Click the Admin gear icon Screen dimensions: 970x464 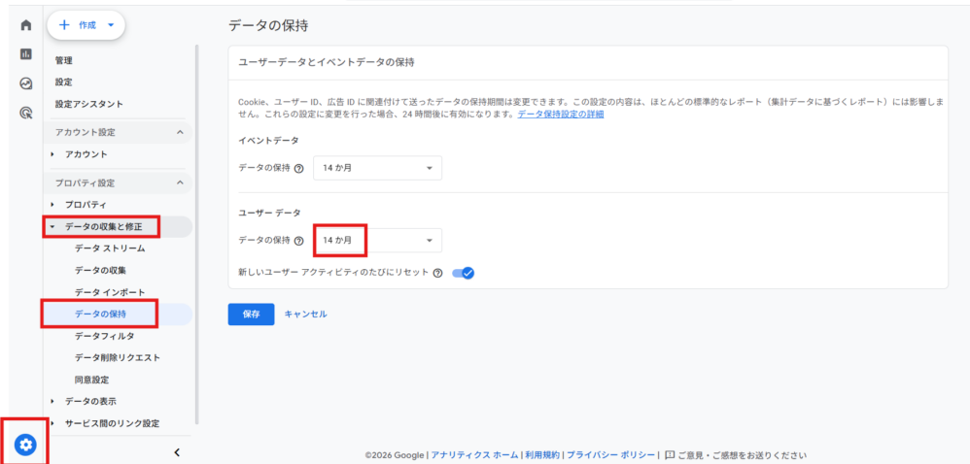coord(26,445)
